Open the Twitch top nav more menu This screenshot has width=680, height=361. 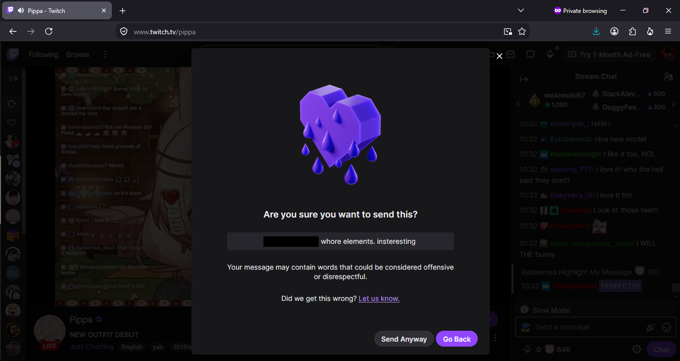tap(105, 55)
